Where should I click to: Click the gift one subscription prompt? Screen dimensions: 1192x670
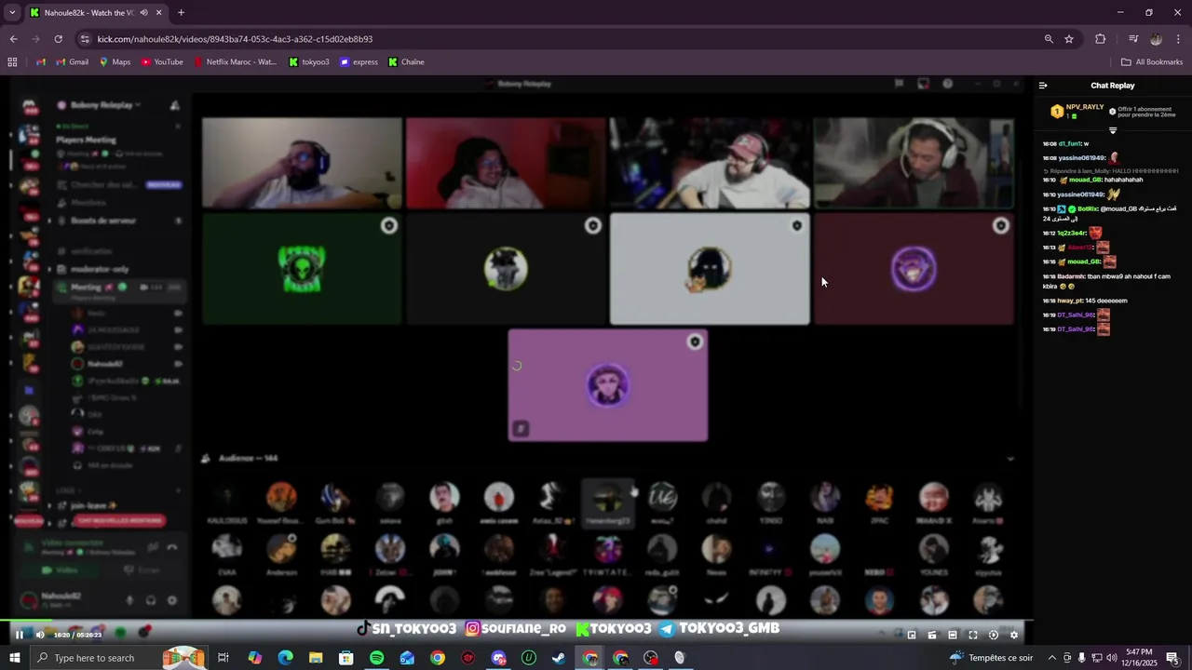[x=1143, y=111]
